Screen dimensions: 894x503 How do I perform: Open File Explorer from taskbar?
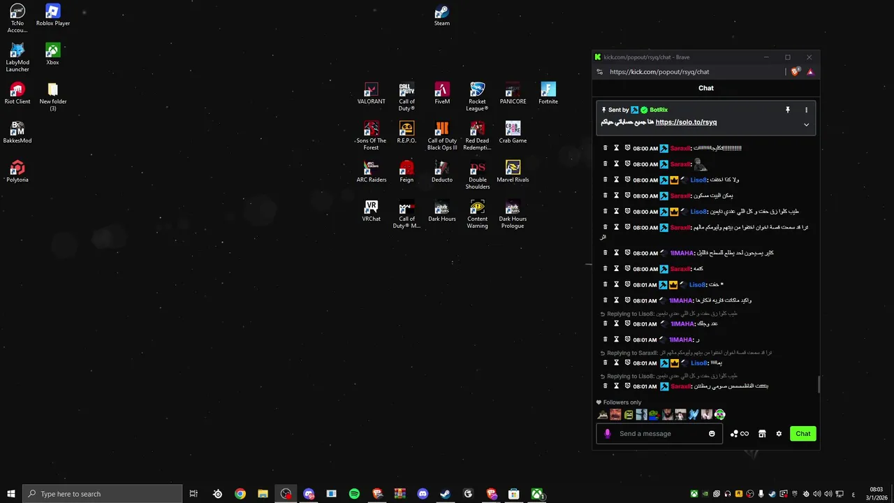263,494
